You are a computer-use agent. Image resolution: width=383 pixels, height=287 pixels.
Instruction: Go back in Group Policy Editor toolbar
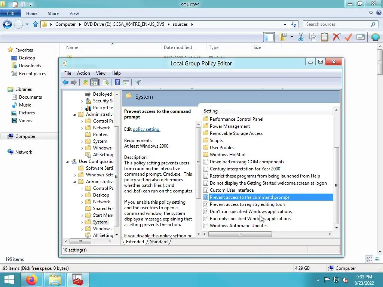[x=65, y=83]
